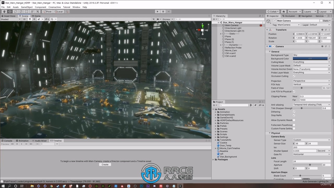334x188 pixels.
Task: Toggle grid snapping icon in toolbar
Action: tap(67, 11)
